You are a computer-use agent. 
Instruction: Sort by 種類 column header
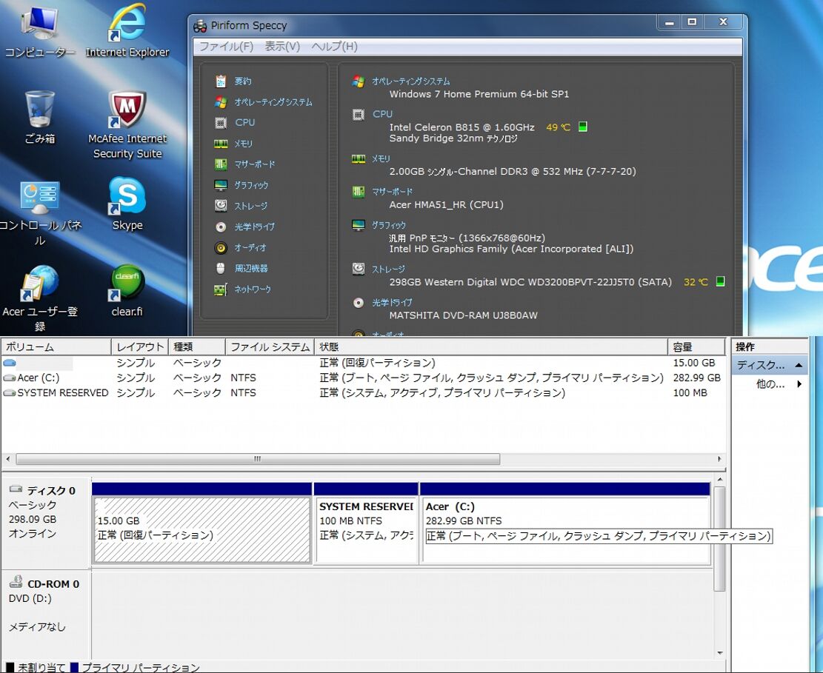pyautogui.click(x=197, y=346)
